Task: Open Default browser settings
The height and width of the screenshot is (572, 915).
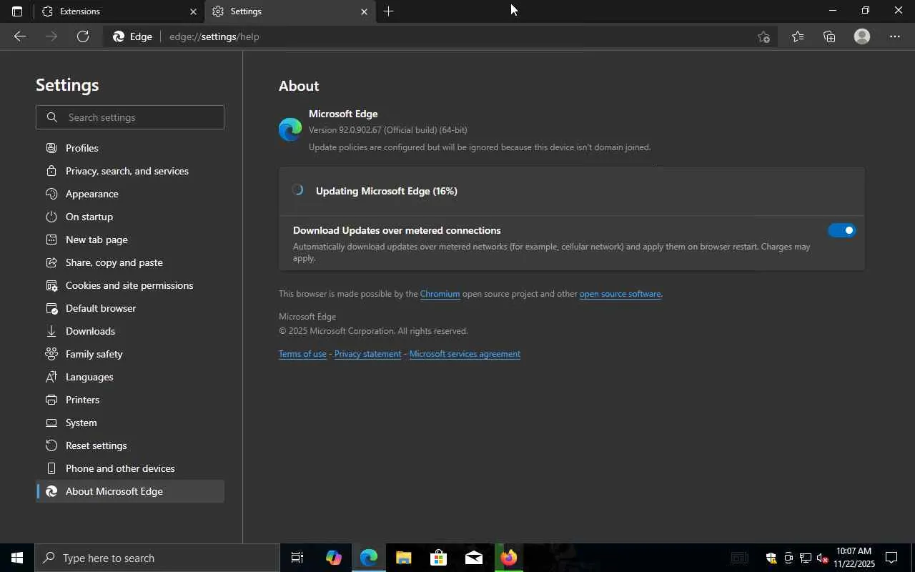Action: coord(130,308)
